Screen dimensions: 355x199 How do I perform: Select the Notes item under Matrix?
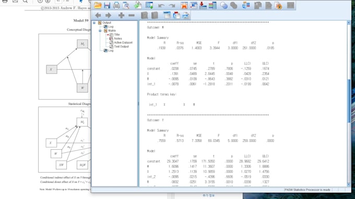118,38
